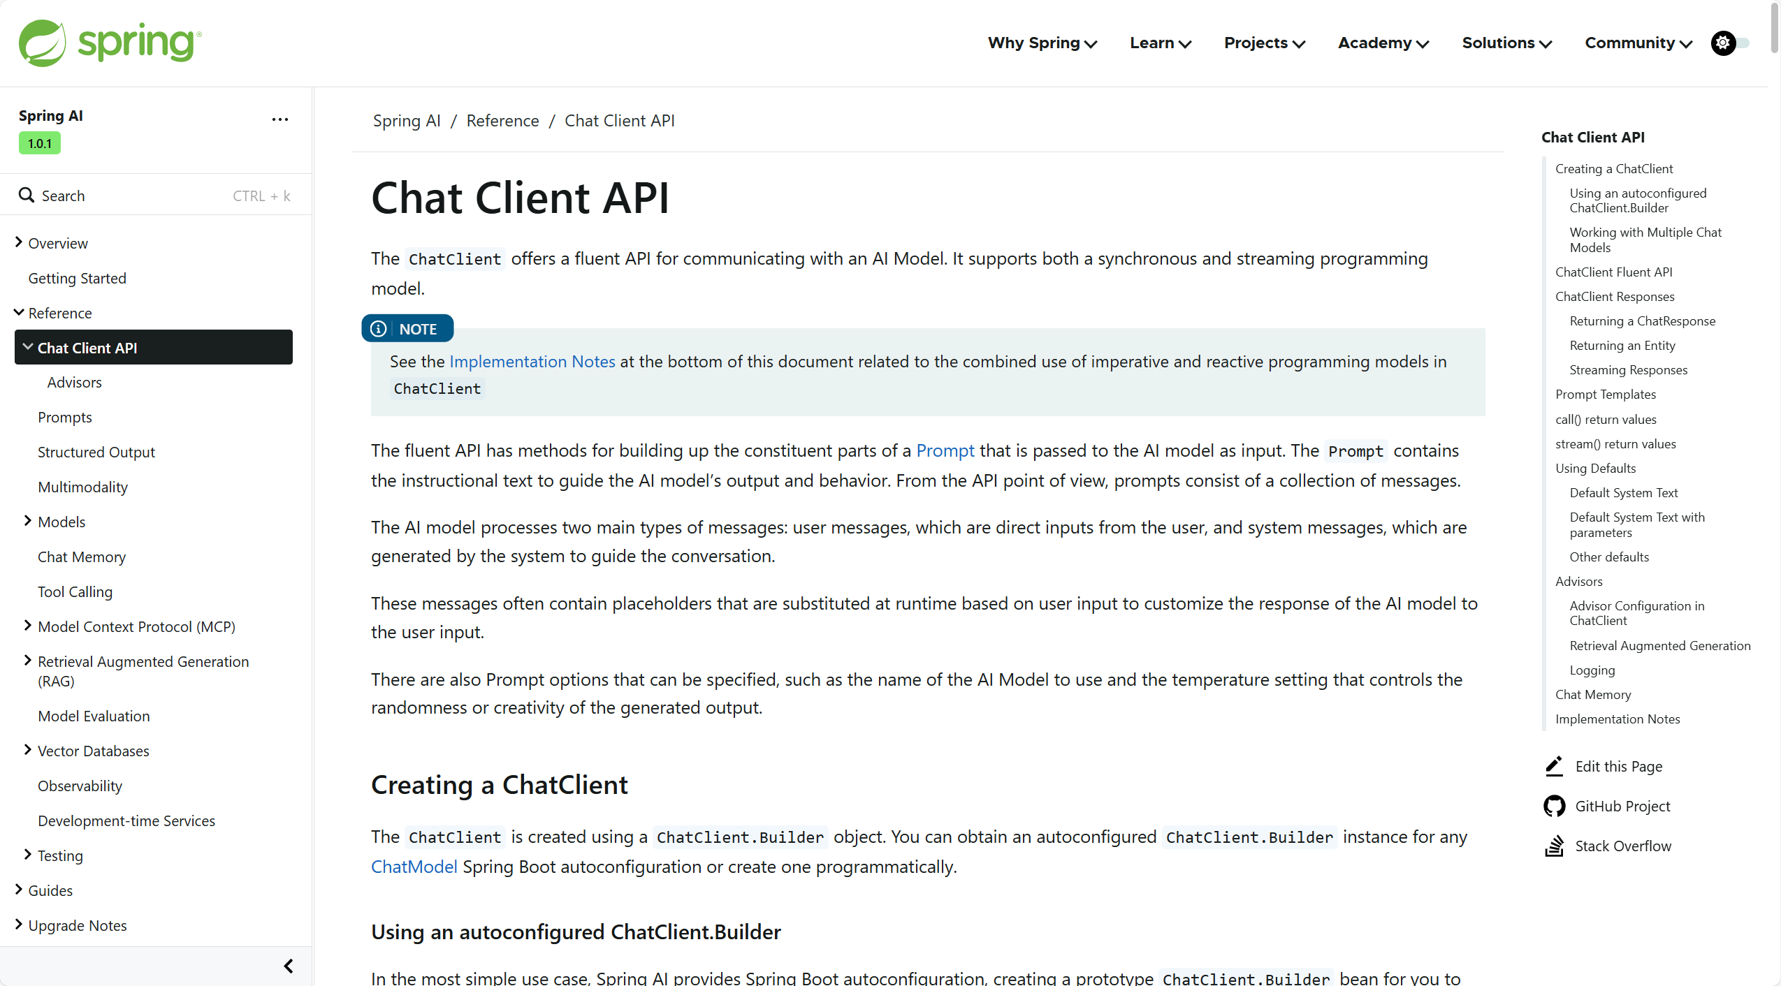Jump to Streaming Responses in contents

click(1628, 369)
